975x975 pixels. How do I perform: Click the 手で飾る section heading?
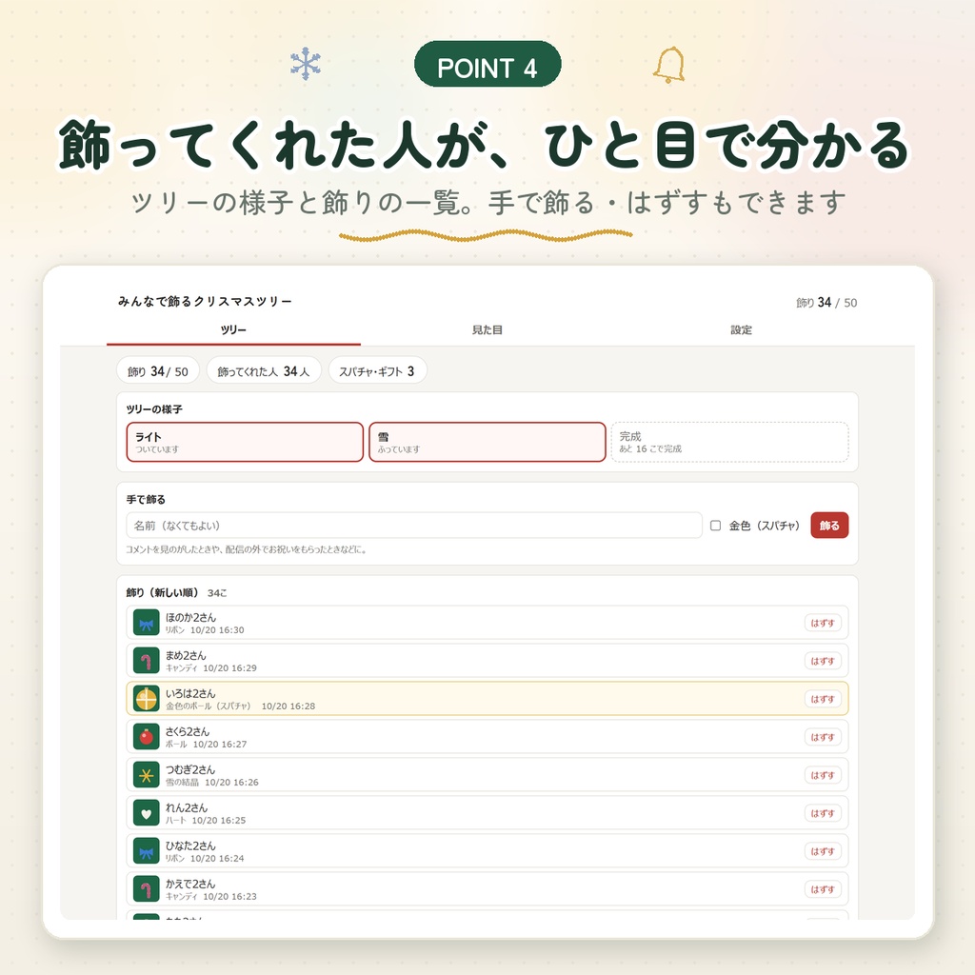point(146,499)
